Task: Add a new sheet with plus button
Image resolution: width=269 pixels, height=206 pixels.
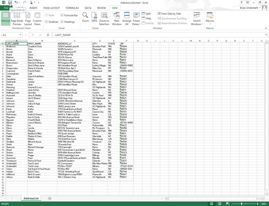Action: pyautogui.click(x=50, y=198)
